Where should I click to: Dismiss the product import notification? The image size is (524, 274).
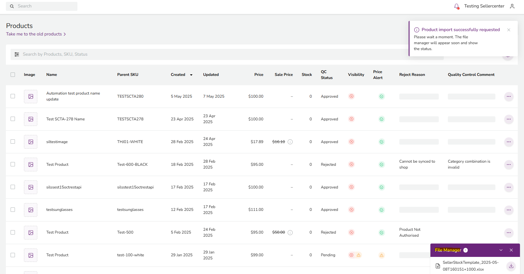click(509, 30)
